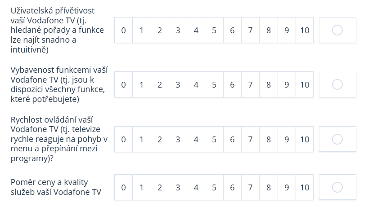Select radio button for Poměr ceny a kvality
The width and height of the screenshot is (368, 207).
337,187
